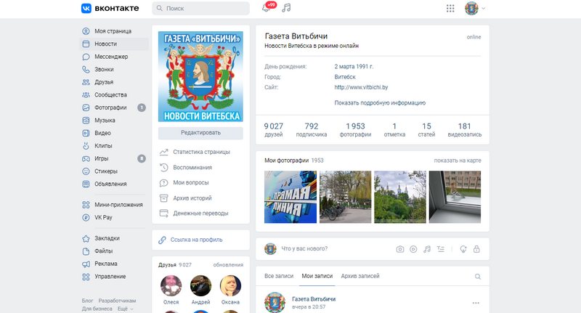
Task: Click the Файлы sidebar icon
Action: (x=86, y=251)
